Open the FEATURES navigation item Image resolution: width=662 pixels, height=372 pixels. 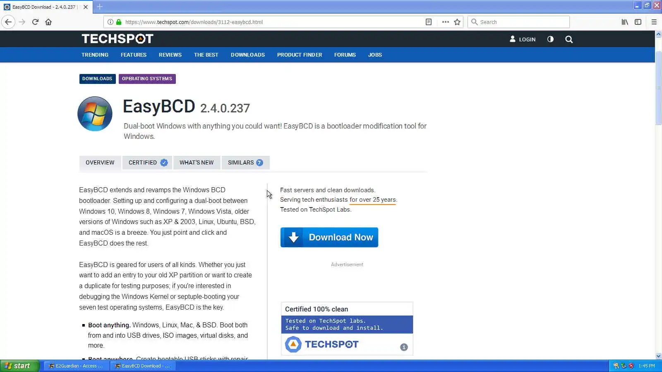coord(134,55)
